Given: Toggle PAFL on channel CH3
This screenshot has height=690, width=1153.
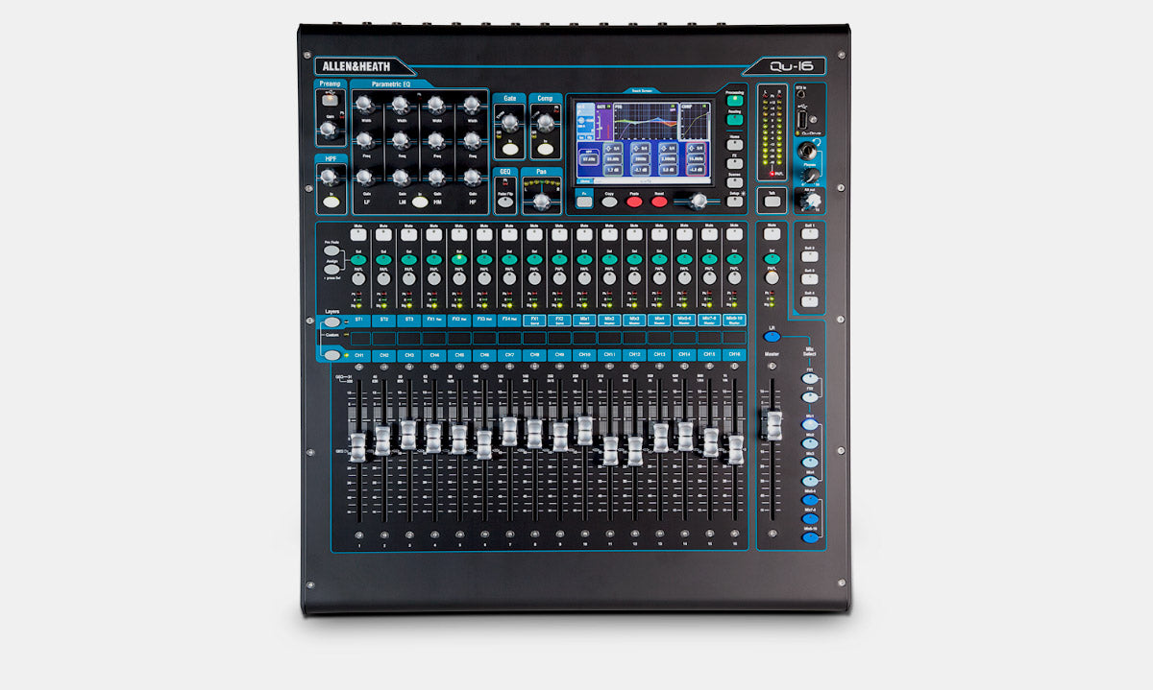Looking at the screenshot, I should (408, 278).
